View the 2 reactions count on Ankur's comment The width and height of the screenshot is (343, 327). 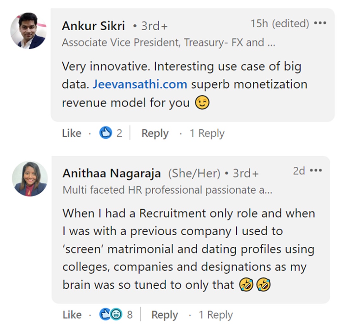point(119,133)
